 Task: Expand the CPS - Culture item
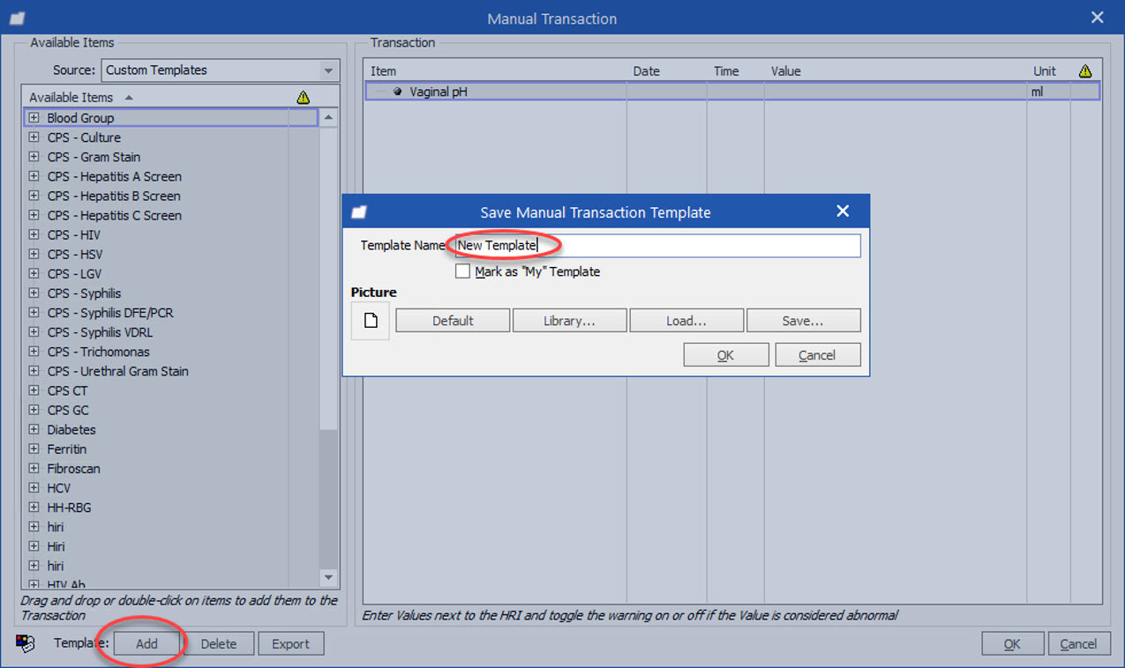[x=34, y=137]
